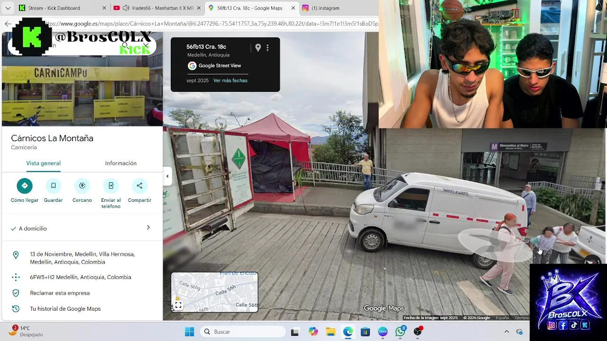Open the weather widget showing 14°C
607x341 pixels.
click(26, 332)
